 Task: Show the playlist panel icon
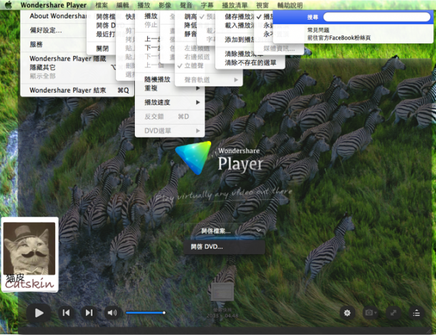pyautogui.click(x=416, y=313)
